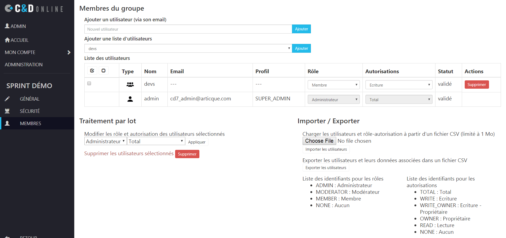Click the home icon next to Accueil
Viewport: 506px width, 238px height.
(7, 40)
